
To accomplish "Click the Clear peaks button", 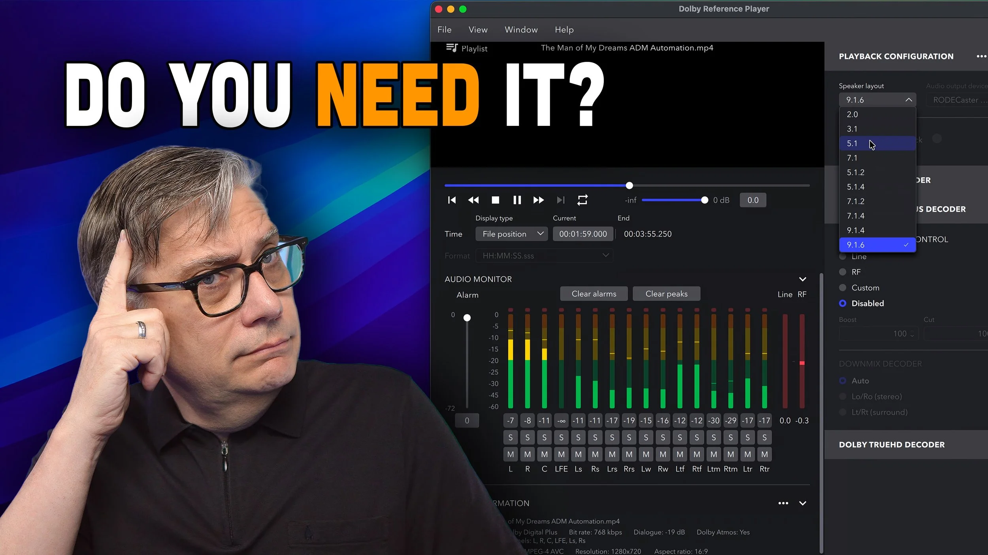I will pos(666,294).
